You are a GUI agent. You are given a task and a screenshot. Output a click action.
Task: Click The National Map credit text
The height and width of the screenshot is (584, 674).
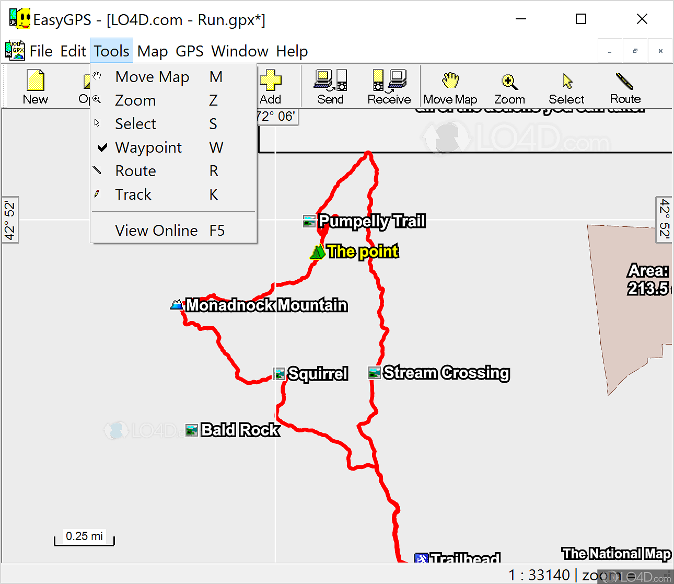[x=617, y=554]
